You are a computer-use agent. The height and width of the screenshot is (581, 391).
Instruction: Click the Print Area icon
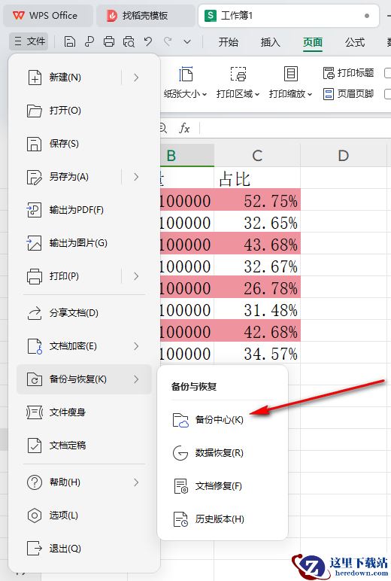point(238,74)
